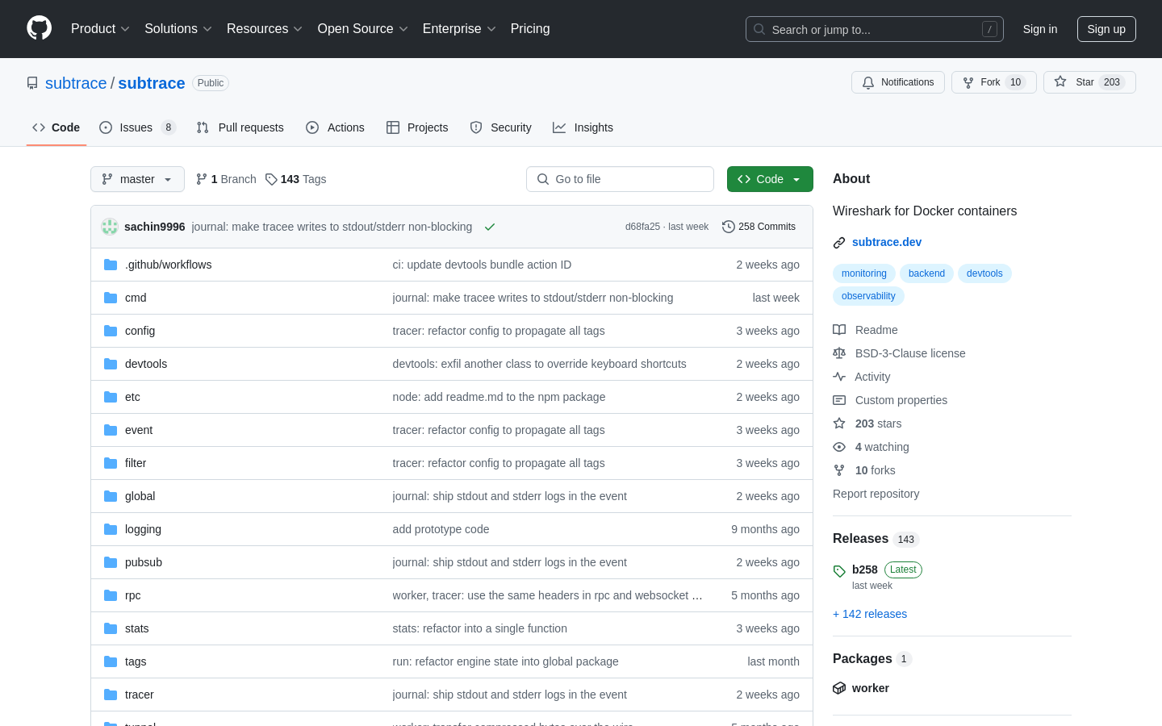Click the Notifications bell icon
This screenshot has width=1162, height=726.
[x=868, y=82]
